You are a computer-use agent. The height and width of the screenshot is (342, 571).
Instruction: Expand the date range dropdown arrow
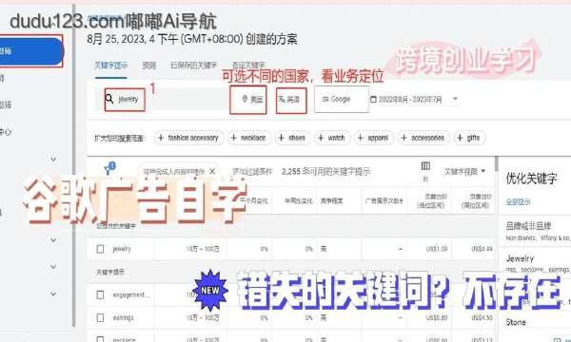coord(455,99)
